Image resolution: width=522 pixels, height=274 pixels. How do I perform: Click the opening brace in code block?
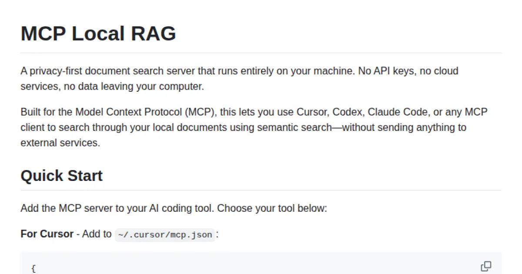[x=33, y=268]
